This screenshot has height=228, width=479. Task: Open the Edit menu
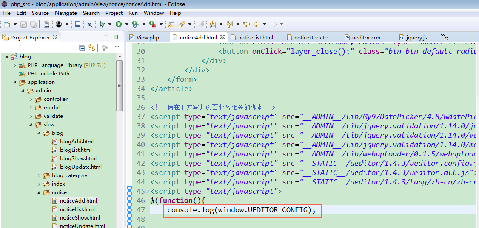(x=21, y=13)
